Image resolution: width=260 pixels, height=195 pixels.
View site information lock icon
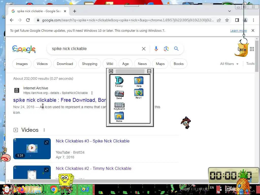click(38, 20)
